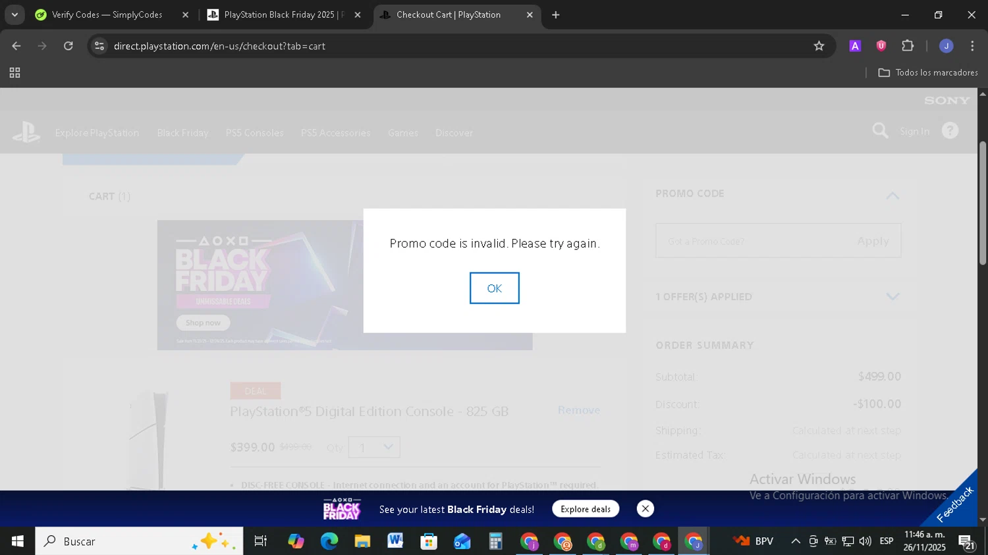Open Microsoft Word from taskbar
This screenshot has width=988, height=555.
pos(395,541)
